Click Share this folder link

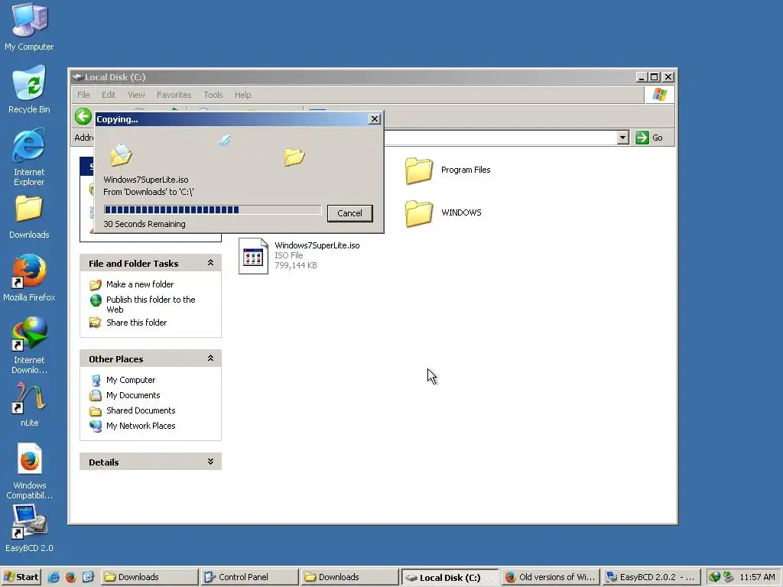click(136, 323)
